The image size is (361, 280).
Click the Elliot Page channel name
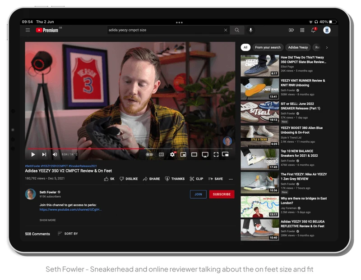pos(287,67)
